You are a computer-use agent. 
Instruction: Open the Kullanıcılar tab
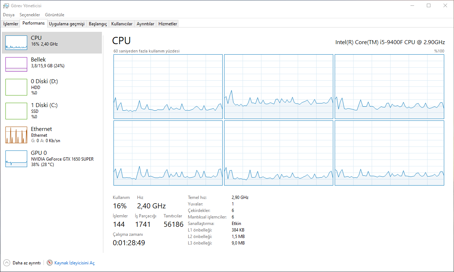[x=122, y=24]
